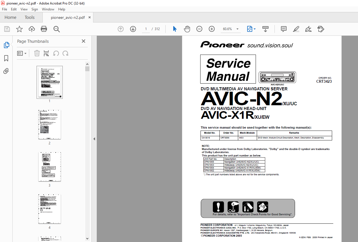Close the Page Thumbnails panel
This screenshot has width=358, height=242.
coord(84,41)
